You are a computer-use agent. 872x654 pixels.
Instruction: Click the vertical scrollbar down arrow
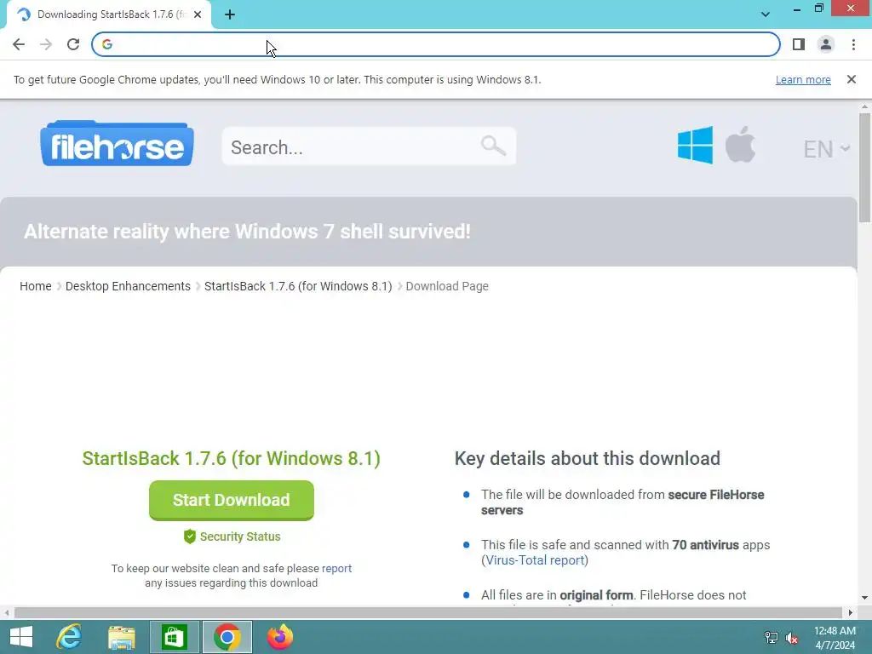(x=864, y=598)
